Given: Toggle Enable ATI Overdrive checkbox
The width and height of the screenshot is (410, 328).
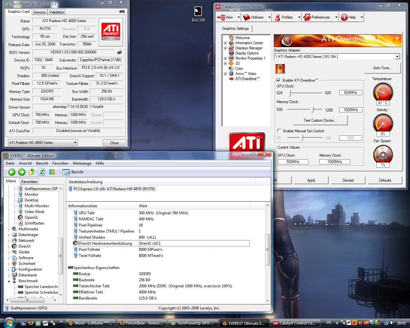Looking at the screenshot, I should coord(278,80).
